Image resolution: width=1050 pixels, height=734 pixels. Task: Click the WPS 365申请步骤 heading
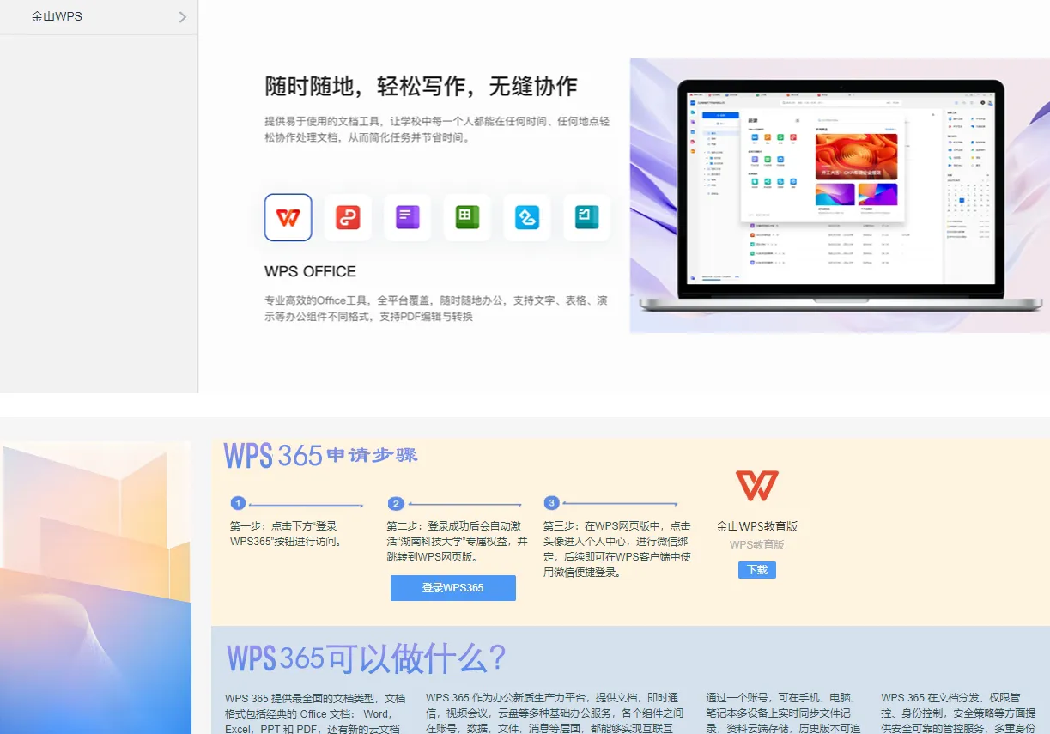click(x=319, y=455)
